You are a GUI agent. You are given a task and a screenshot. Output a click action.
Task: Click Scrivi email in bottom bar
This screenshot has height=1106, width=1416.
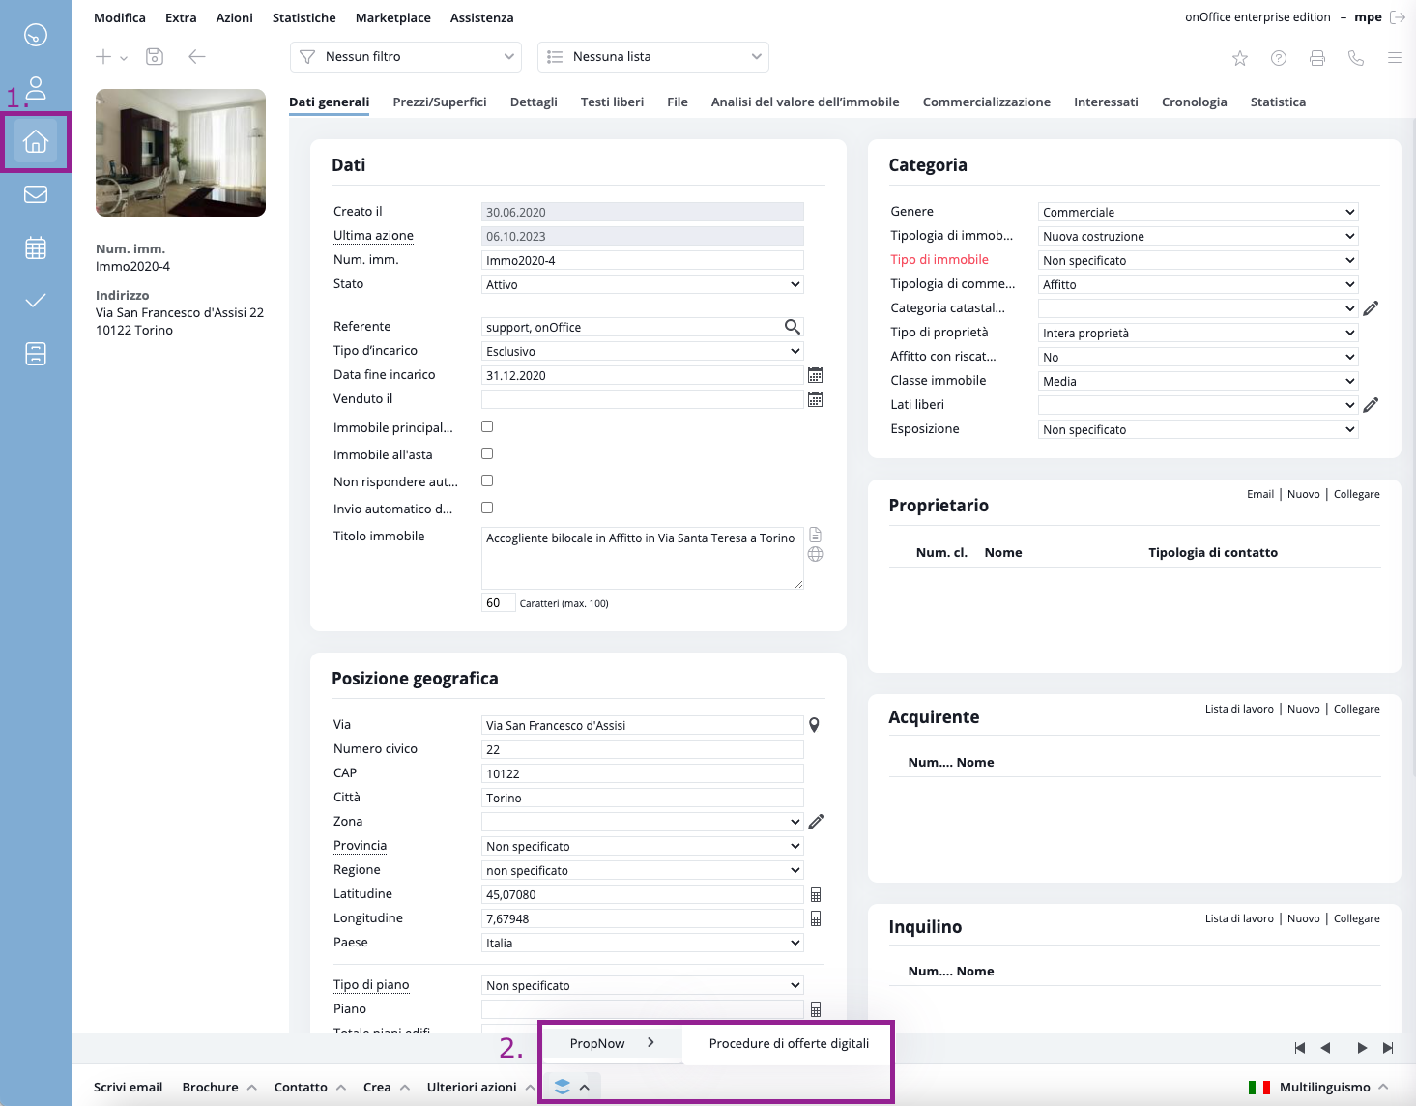point(128,1087)
